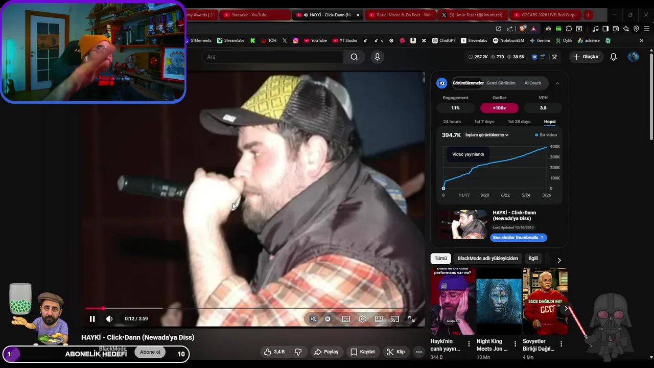The width and height of the screenshot is (654, 368).
Task: Open YT Studio bookmark
Action: coord(344,40)
